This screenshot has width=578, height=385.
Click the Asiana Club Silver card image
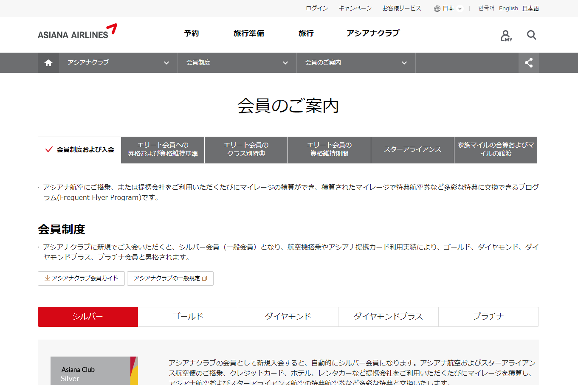pos(94,371)
